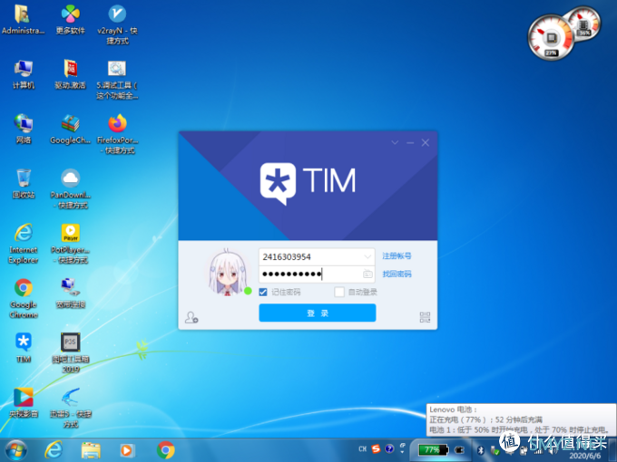Open the 网络 desktop icon
Image resolution: width=617 pixels, height=462 pixels.
(x=24, y=130)
